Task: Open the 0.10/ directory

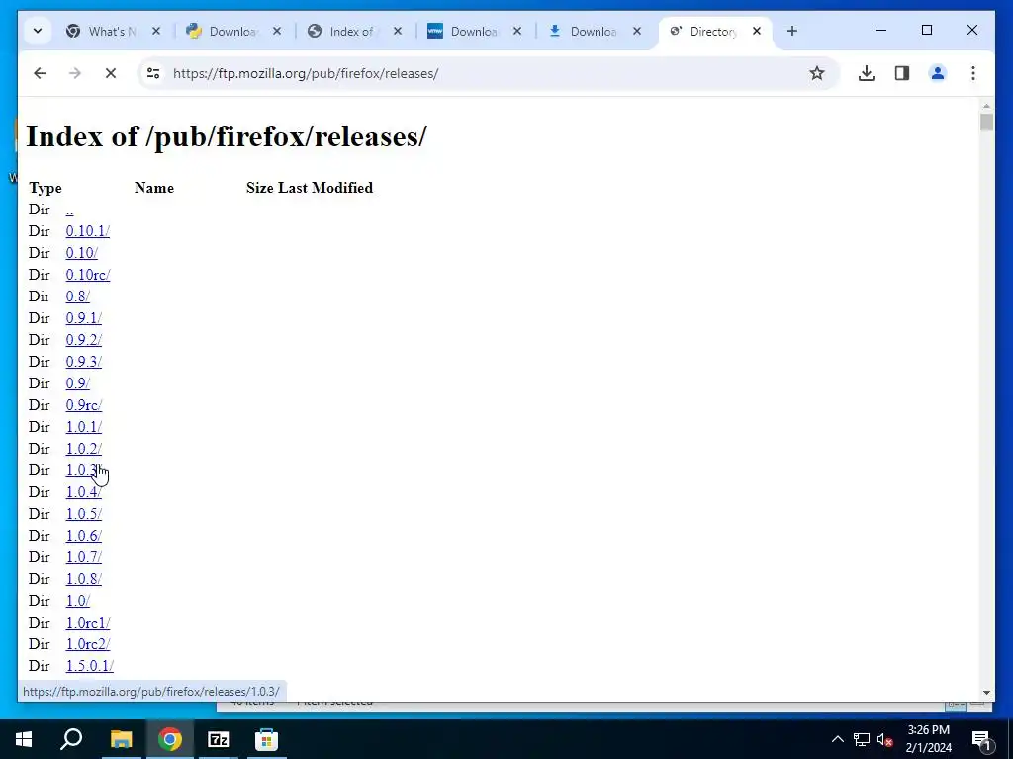Action: coord(81,253)
